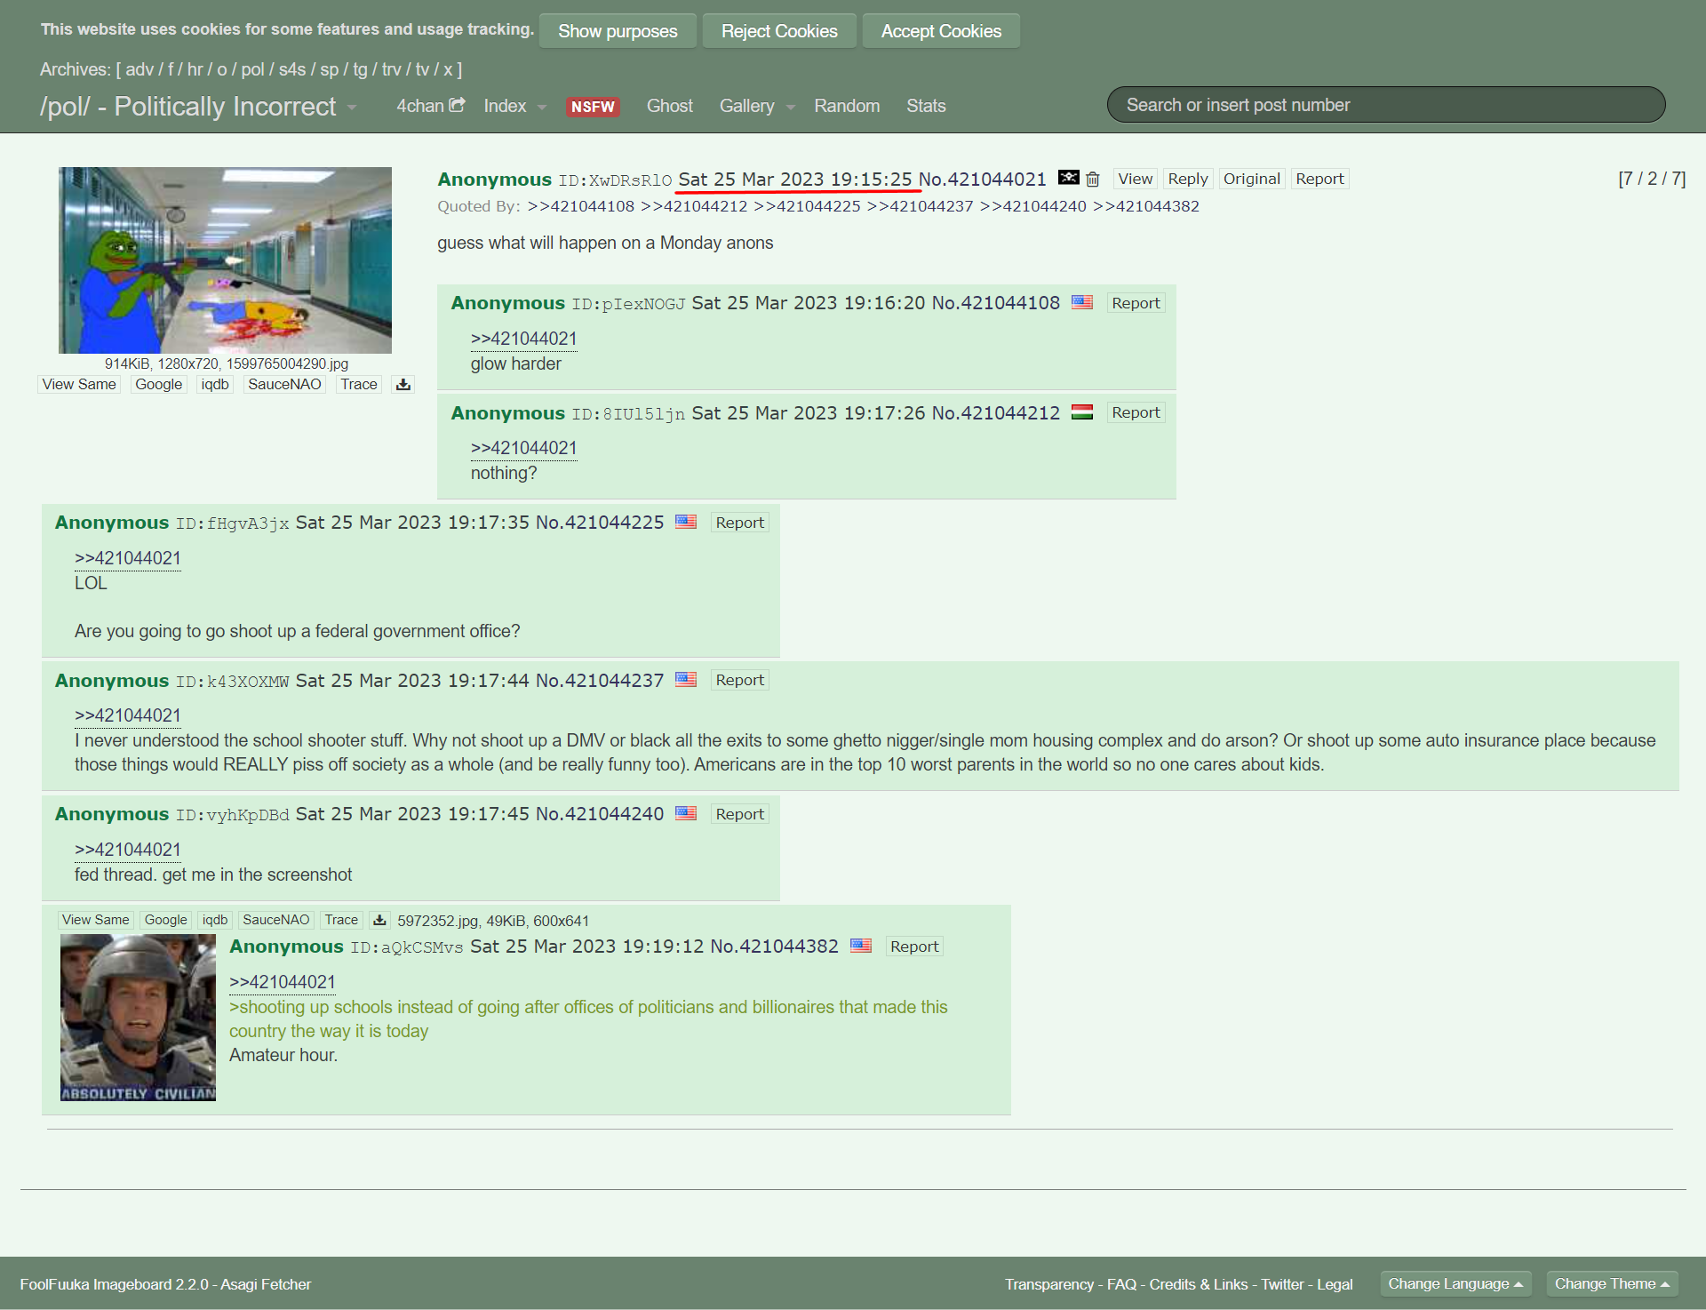Open the Change Theme menu
Image resolution: width=1706 pixels, height=1310 pixels.
coord(1611,1284)
